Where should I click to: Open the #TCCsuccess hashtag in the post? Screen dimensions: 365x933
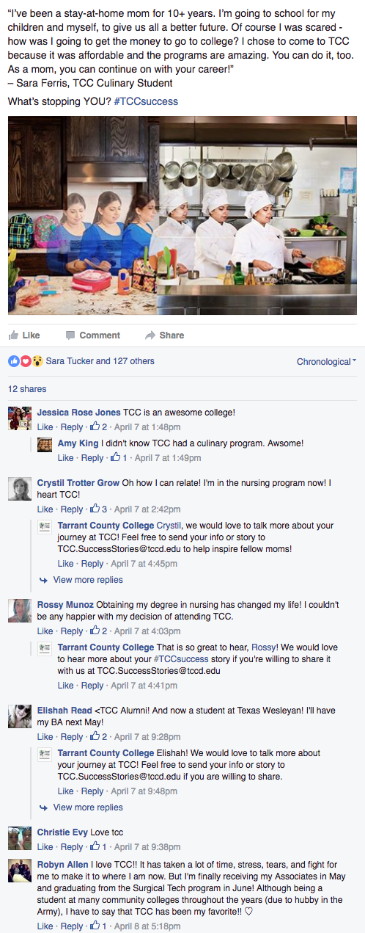[x=146, y=101]
